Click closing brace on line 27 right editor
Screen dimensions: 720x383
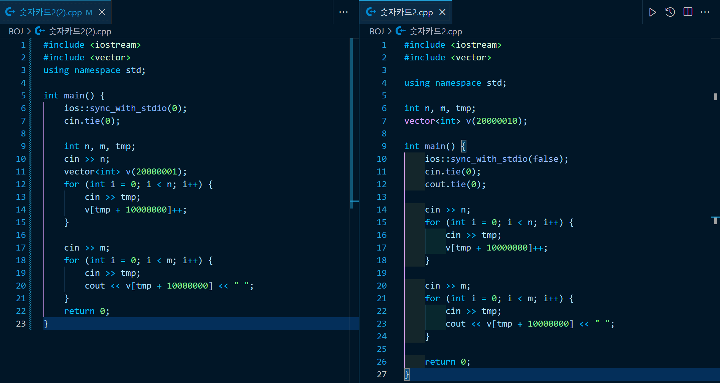pyautogui.click(x=407, y=375)
